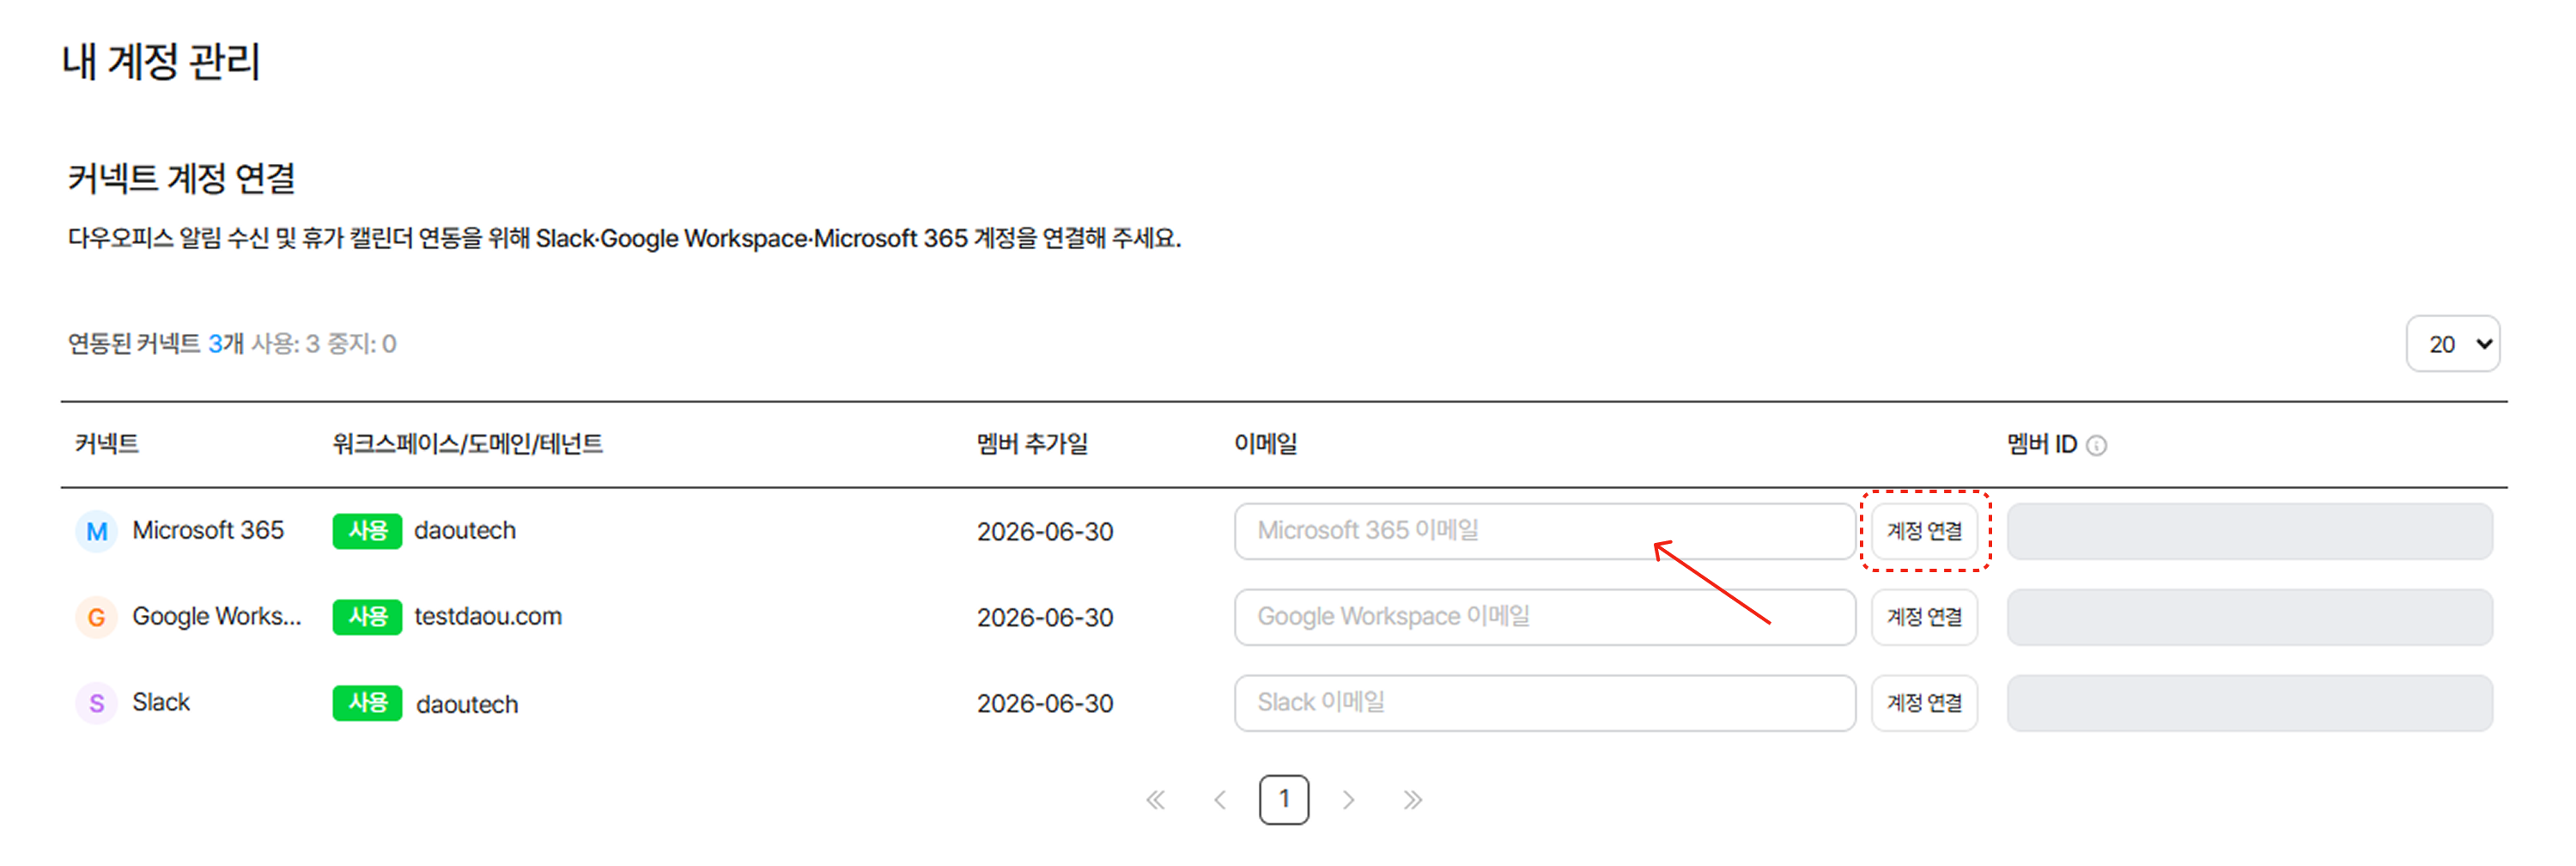Jump to the last page with double-right arrows
Image resolution: width=2576 pixels, height=866 pixels.
coord(1412,799)
